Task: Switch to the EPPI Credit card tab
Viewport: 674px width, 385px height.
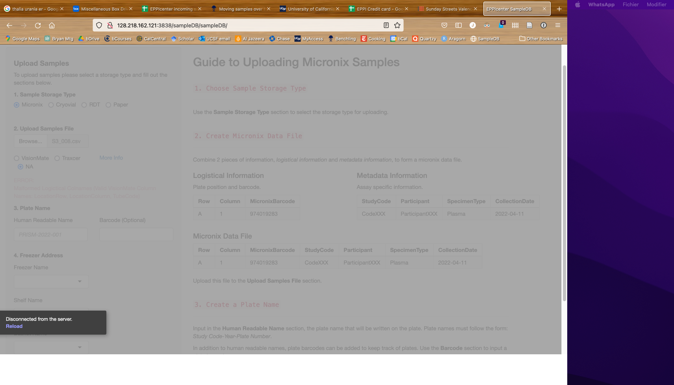Action: [376, 8]
